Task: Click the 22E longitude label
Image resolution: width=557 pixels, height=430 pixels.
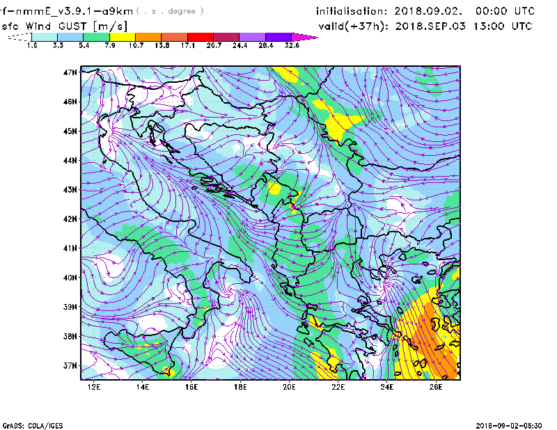Action: [x=338, y=387]
